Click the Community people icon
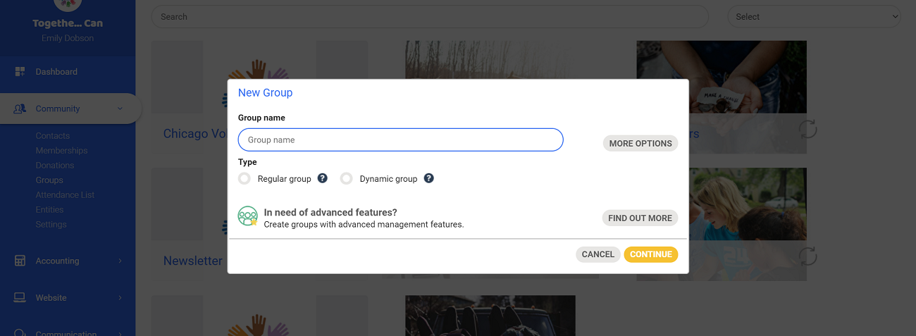 20,108
